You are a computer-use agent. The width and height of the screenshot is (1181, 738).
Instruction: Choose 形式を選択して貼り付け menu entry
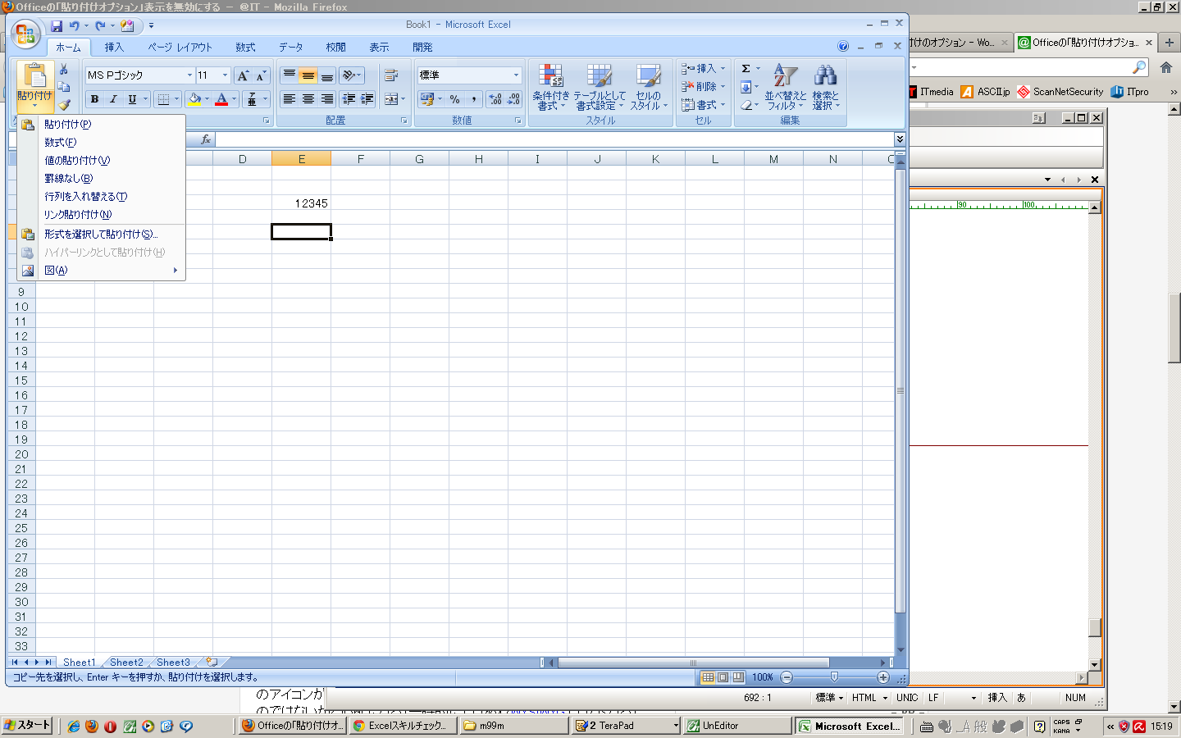[x=100, y=235]
